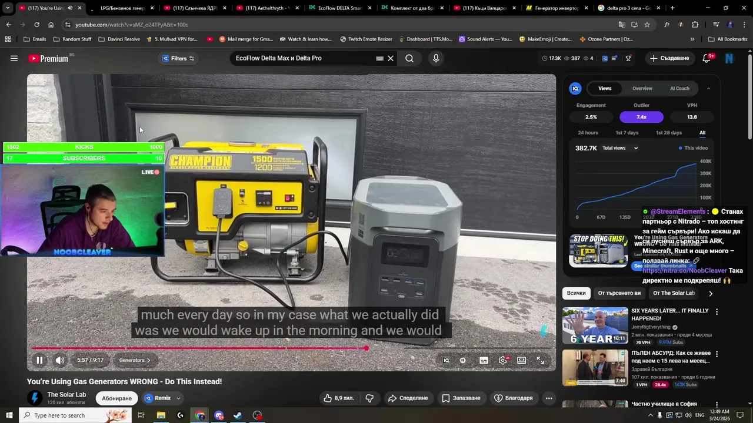The height and width of the screenshot is (423, 753).
Task: Click the Engagement 2.5% pill
Action: [x=591, y=117]
